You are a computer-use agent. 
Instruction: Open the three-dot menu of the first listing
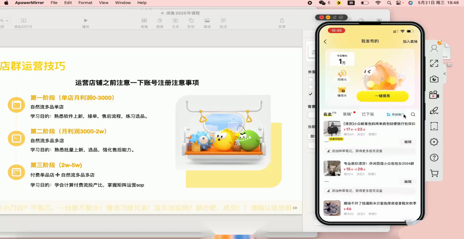point(326,142)
